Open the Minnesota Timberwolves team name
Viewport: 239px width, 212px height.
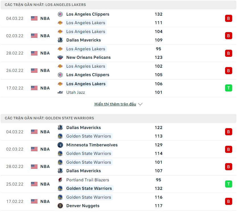tap(92, 145)
